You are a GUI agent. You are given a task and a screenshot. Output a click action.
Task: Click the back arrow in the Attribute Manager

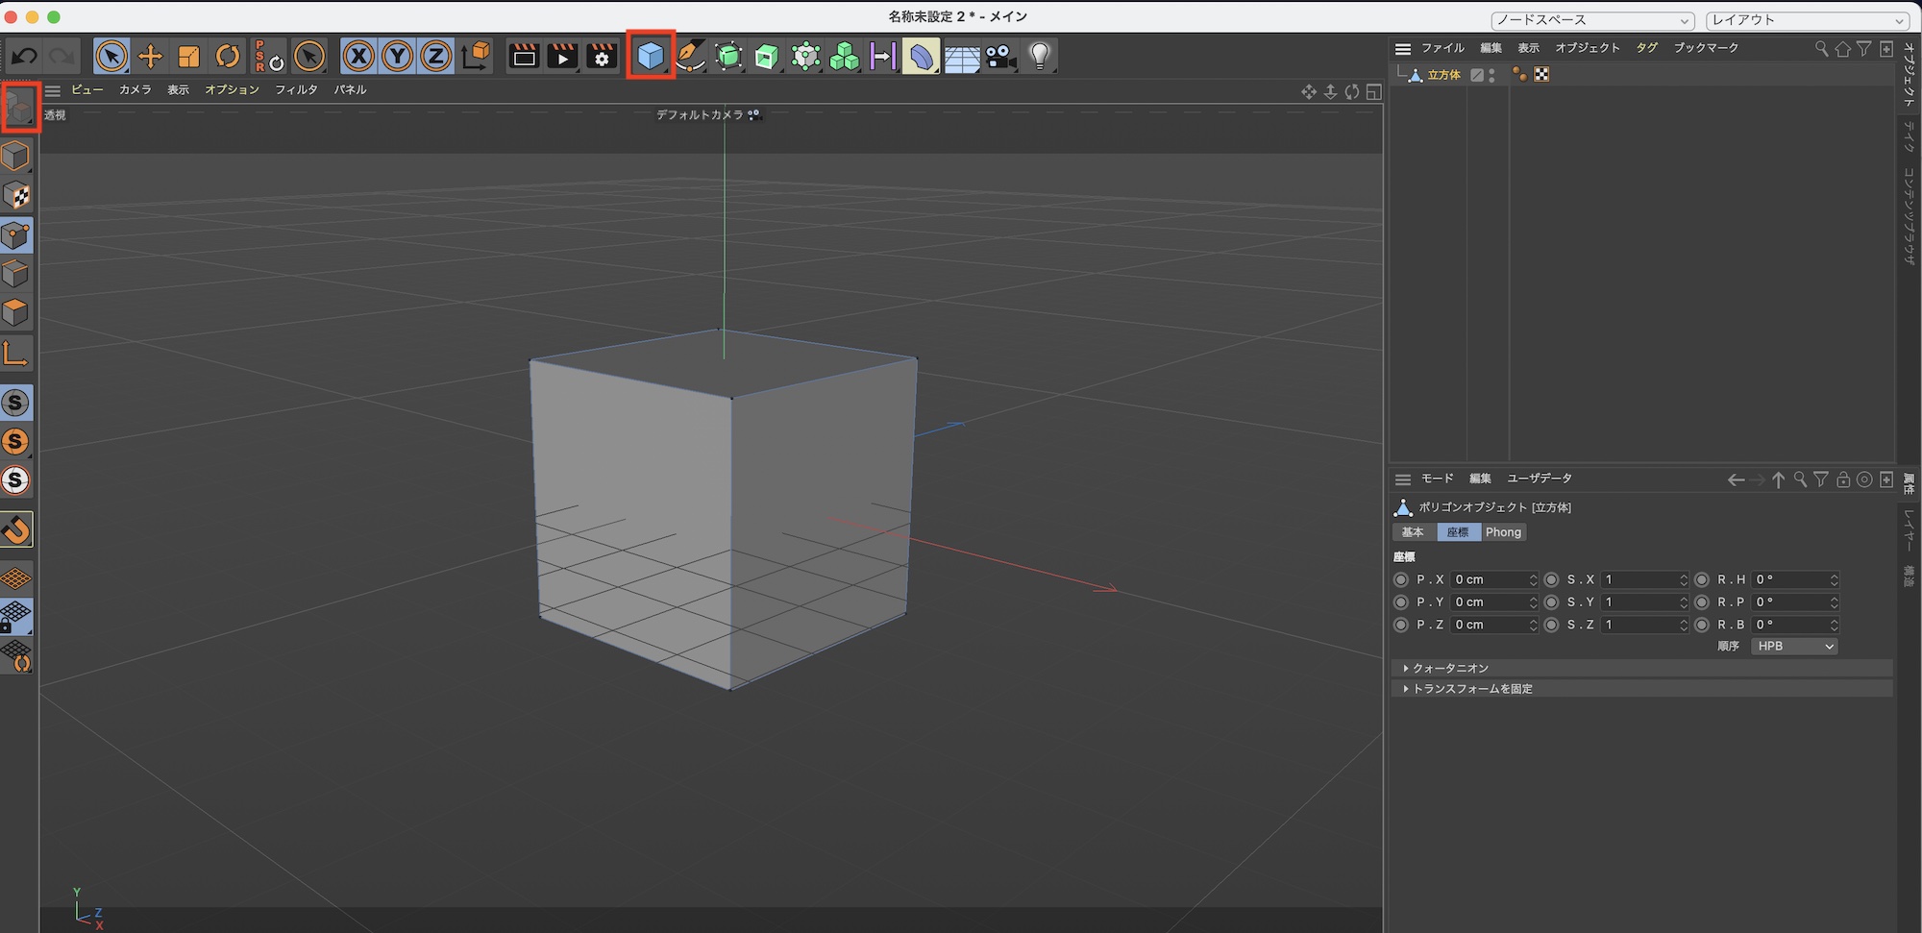click(1736, 479)
